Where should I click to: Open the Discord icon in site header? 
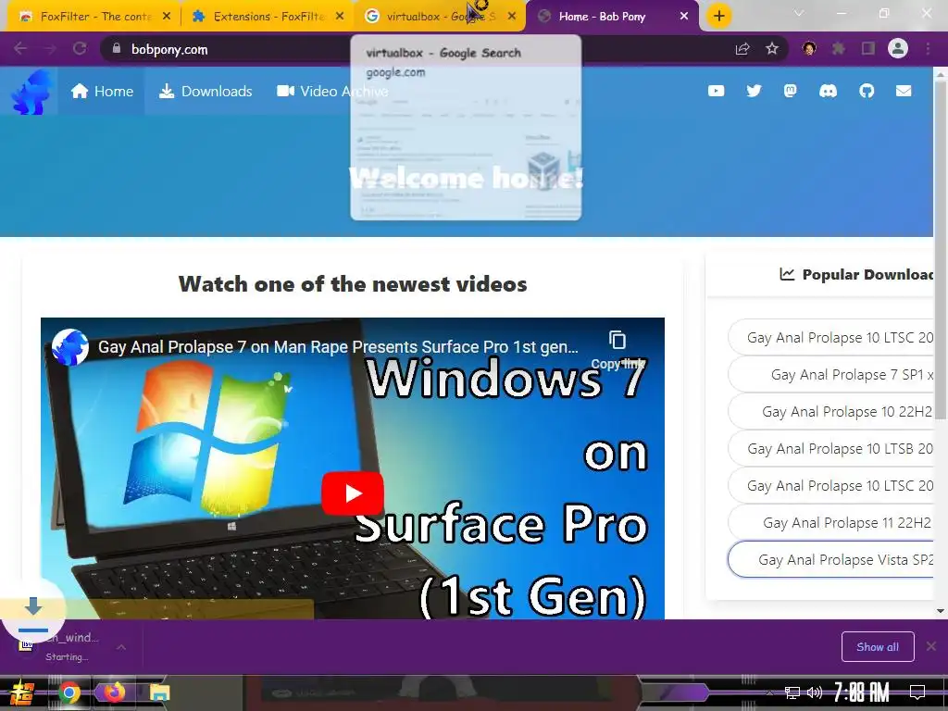(x=828, y=92)
